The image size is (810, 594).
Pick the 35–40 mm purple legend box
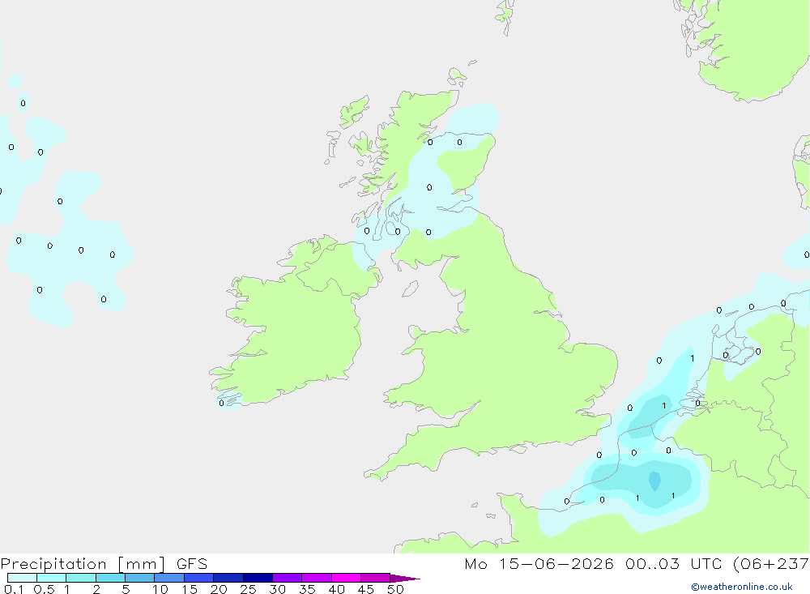[x=317, y=578]
